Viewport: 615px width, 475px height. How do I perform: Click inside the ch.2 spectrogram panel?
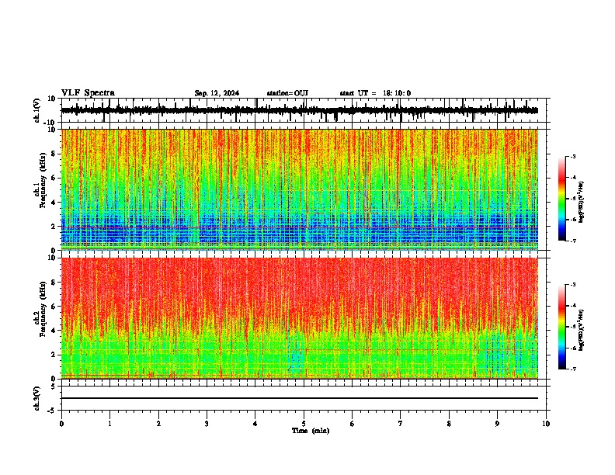click(x=299, y=318)
